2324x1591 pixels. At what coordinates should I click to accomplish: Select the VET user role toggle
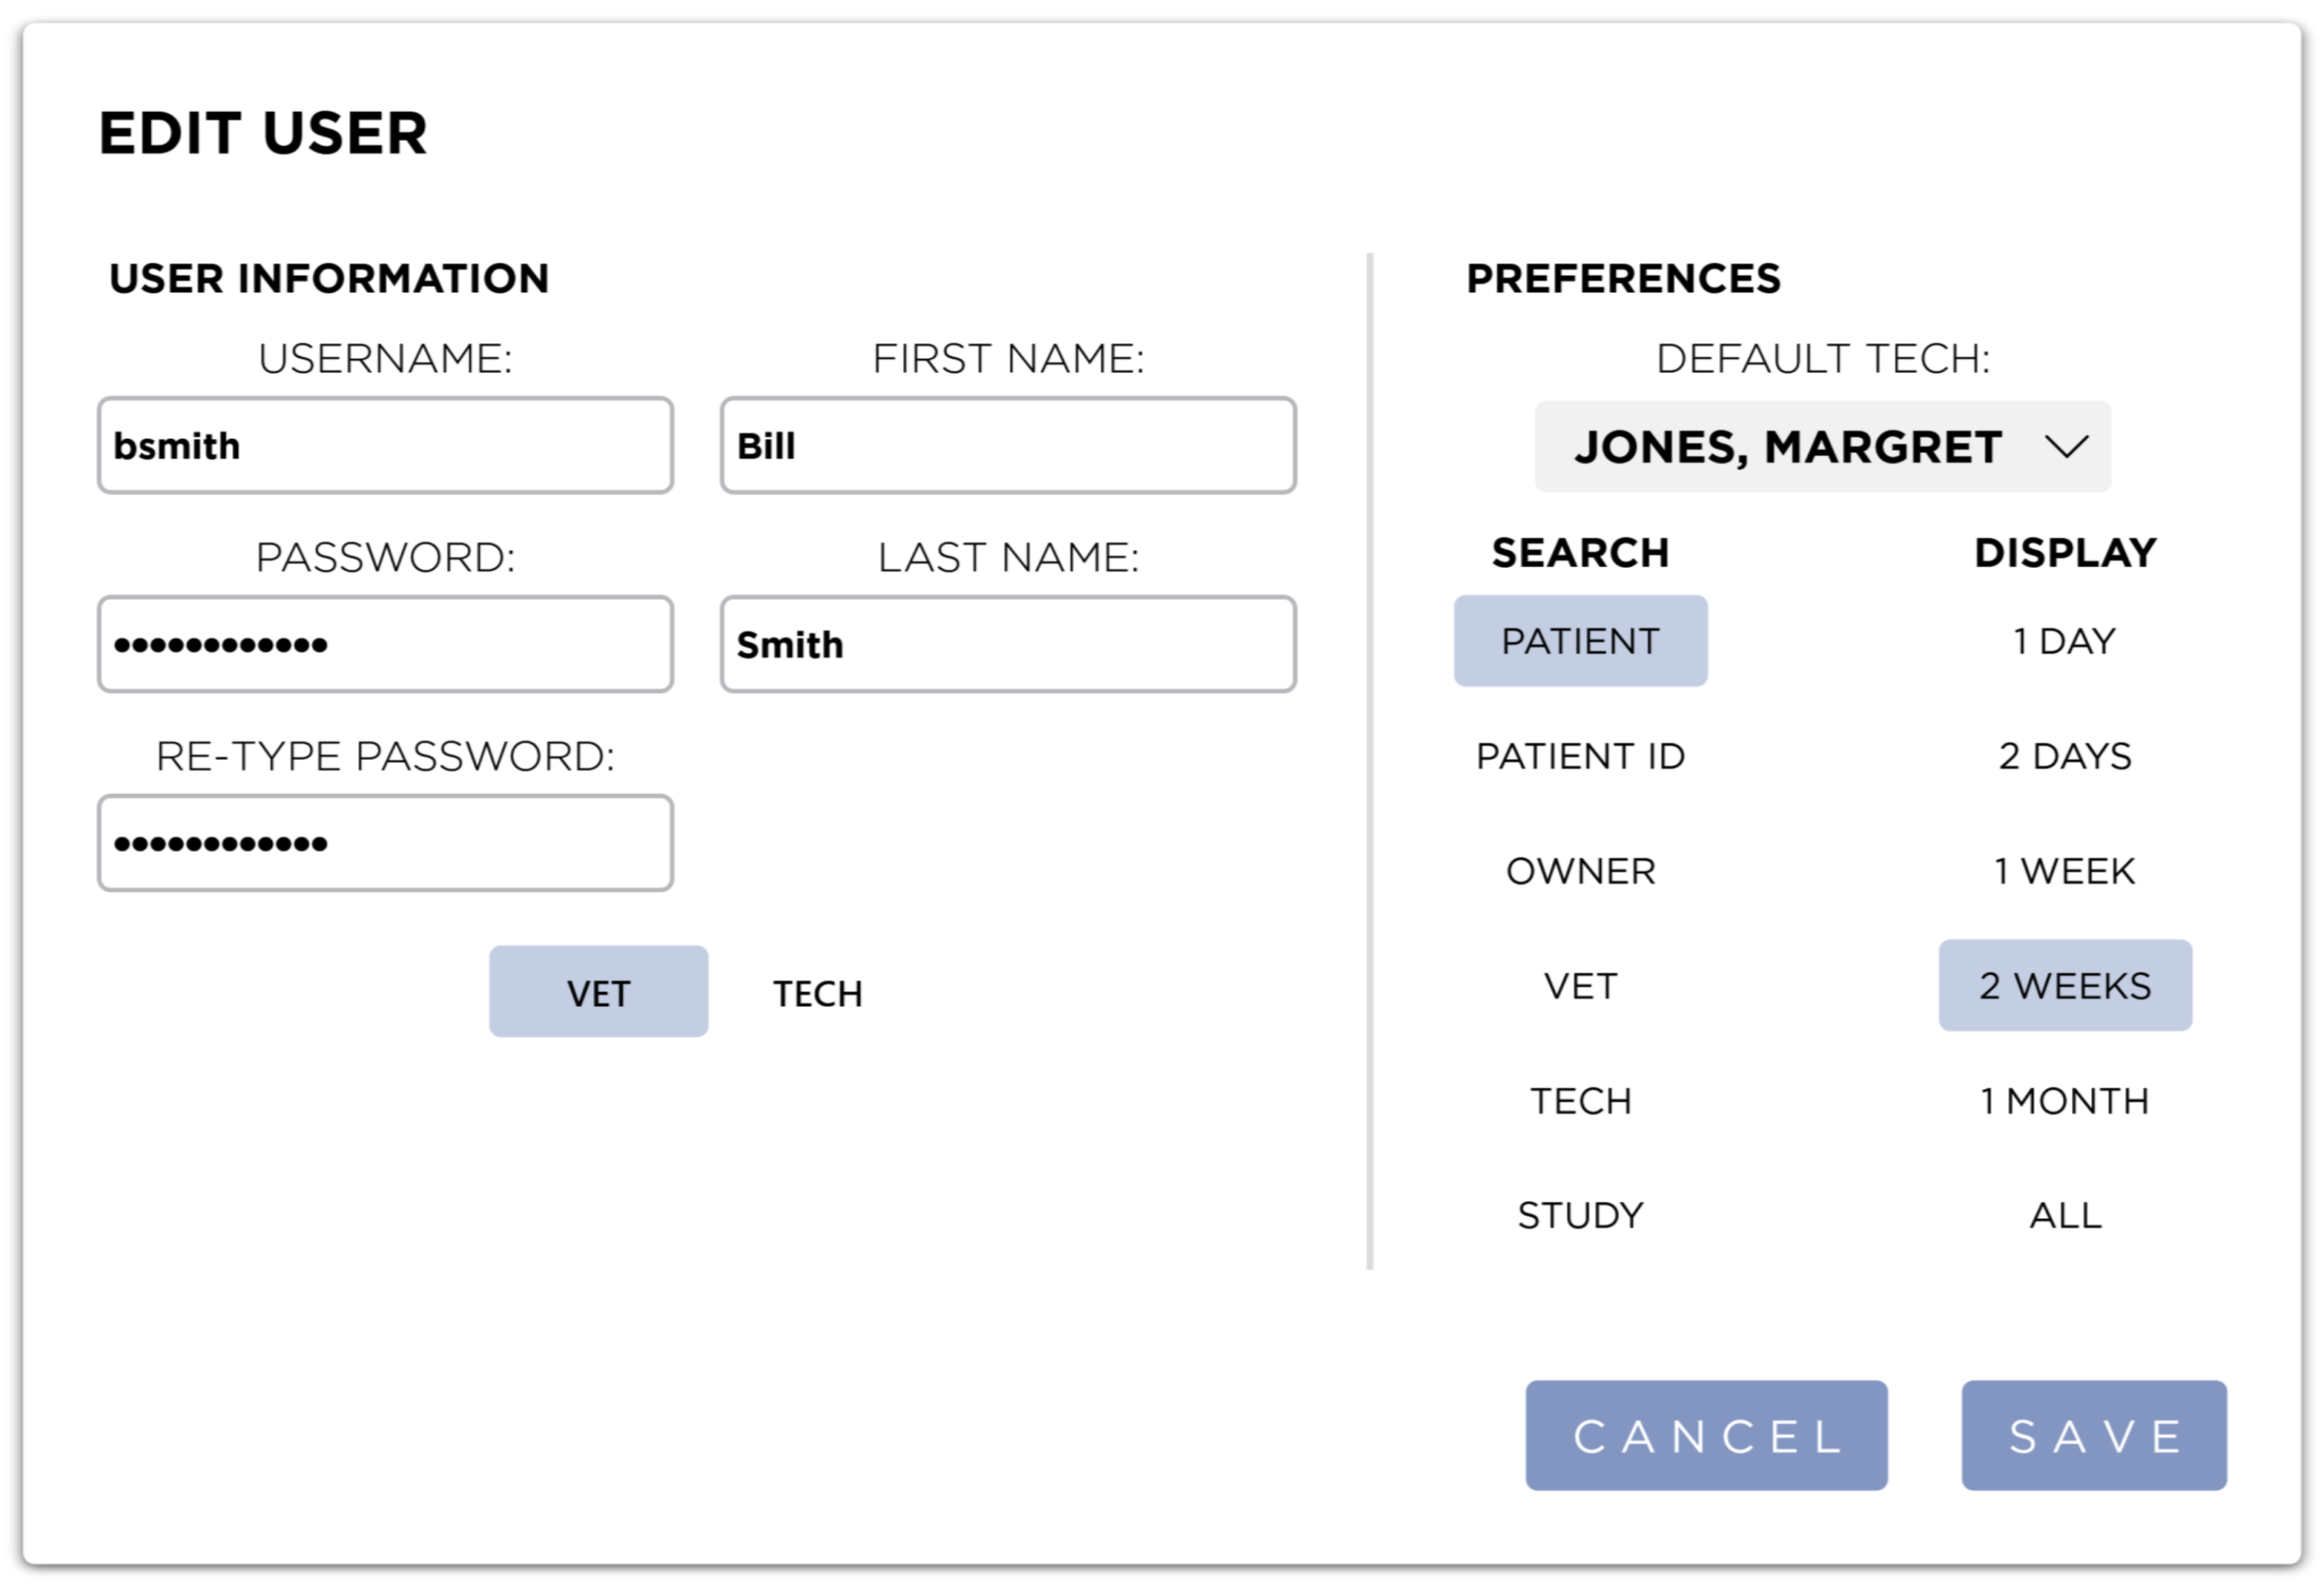coord(598,992)
